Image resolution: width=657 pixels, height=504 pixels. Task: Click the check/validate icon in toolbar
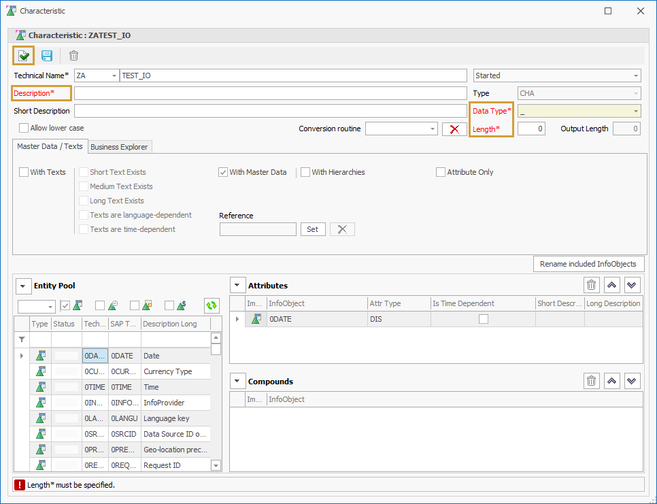24,56
